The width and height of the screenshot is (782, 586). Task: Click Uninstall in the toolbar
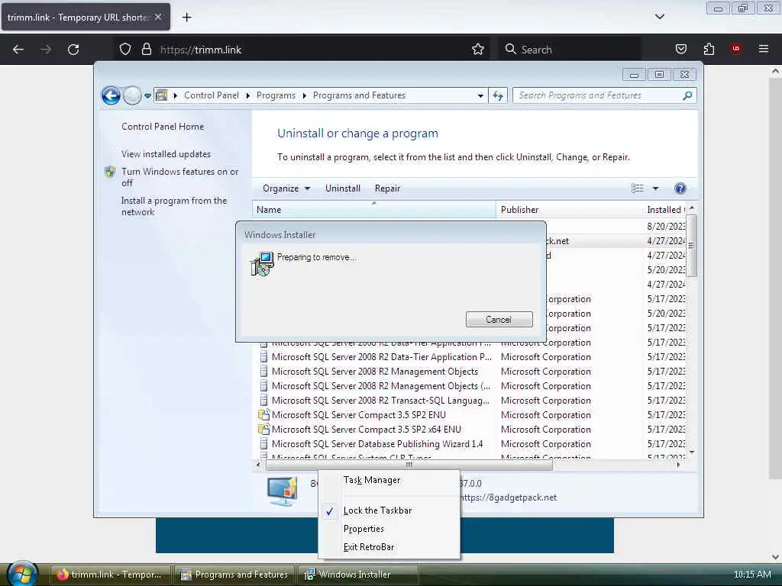click(x=343, y=188)
